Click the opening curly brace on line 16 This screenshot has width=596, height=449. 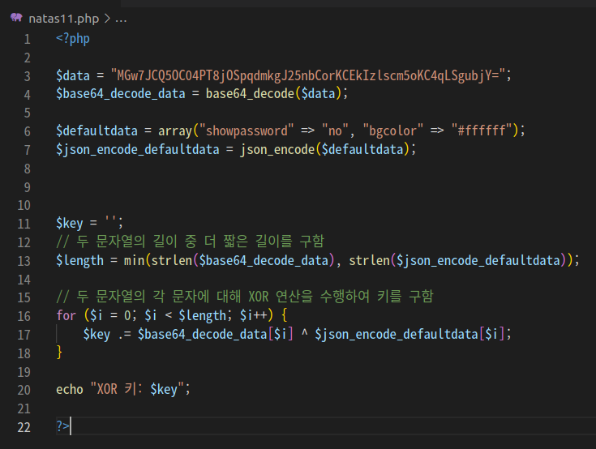click(284, 315)
